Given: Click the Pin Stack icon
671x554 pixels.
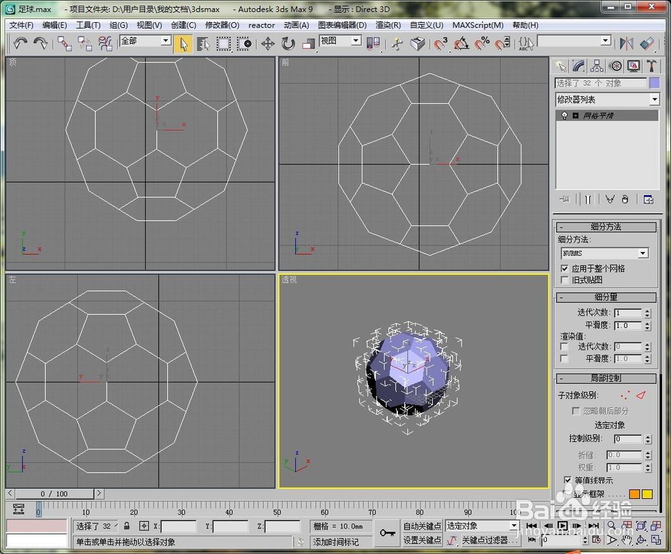Looking at the screenshot, I should tap(565, 199).
